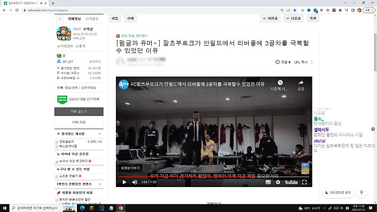Open the 전체글보기 board
The width and height of the screenshot is (377, 212).
point(66,142)
